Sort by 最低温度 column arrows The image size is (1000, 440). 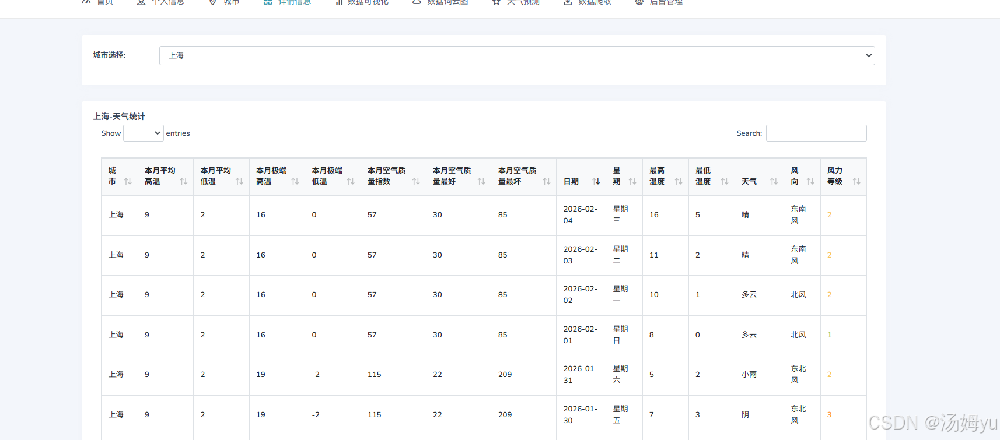[725, 181]
